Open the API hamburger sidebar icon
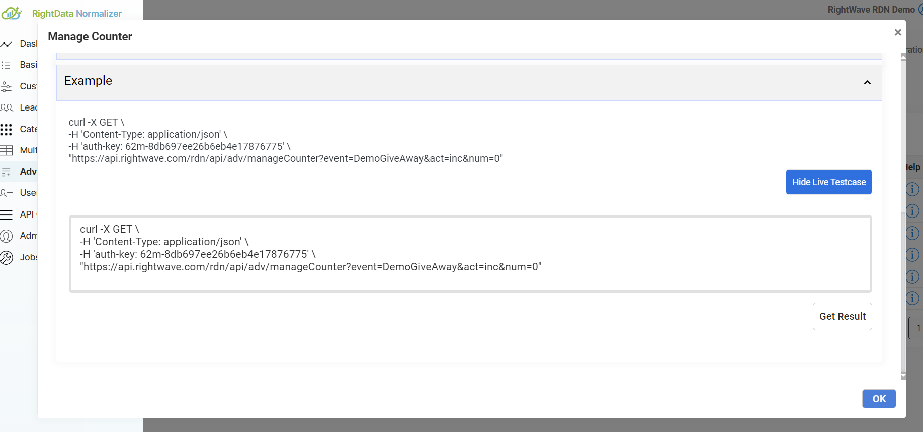The width and height of the screenshot is (923, 432). (x=6, y=214)
